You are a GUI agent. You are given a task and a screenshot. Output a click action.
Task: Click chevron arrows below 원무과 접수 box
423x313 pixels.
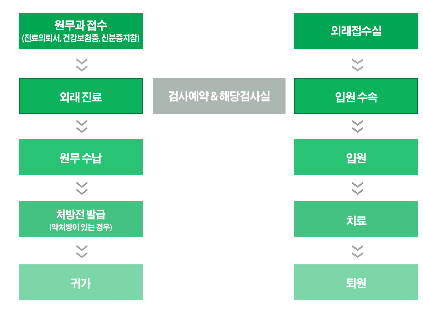(x=81, y=65)
